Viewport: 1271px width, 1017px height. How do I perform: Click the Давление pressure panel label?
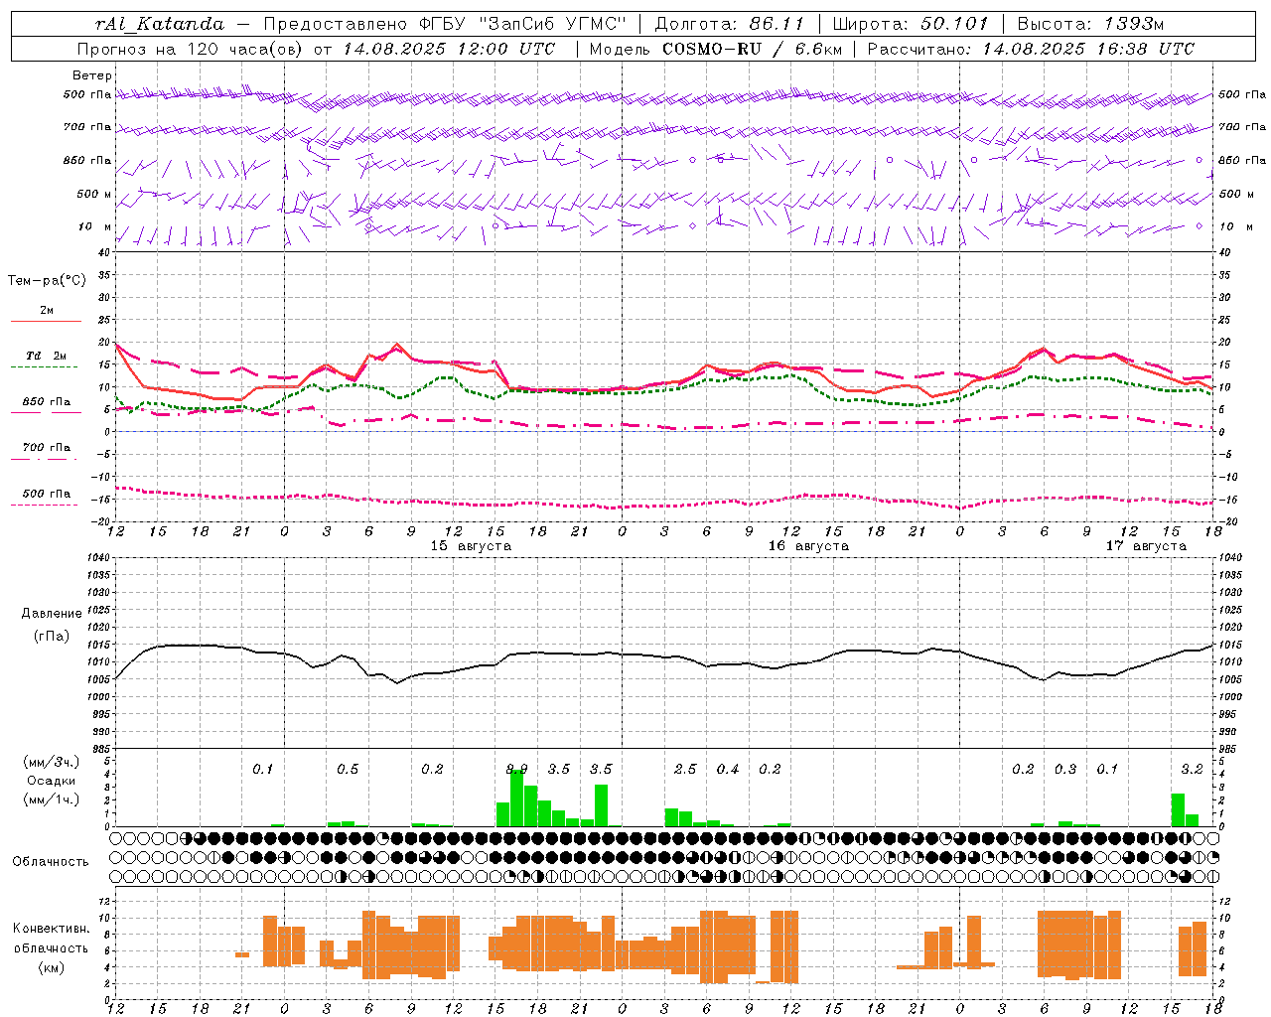coord(51,614)
